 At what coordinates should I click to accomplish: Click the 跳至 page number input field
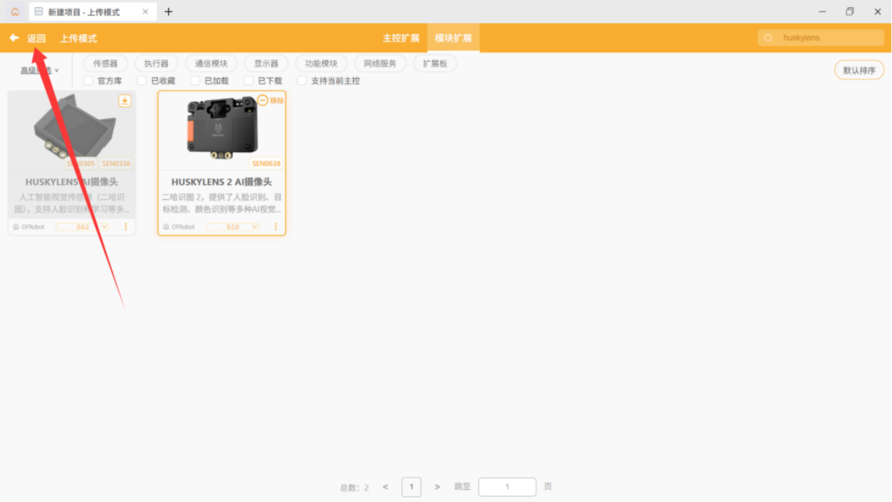507,487
